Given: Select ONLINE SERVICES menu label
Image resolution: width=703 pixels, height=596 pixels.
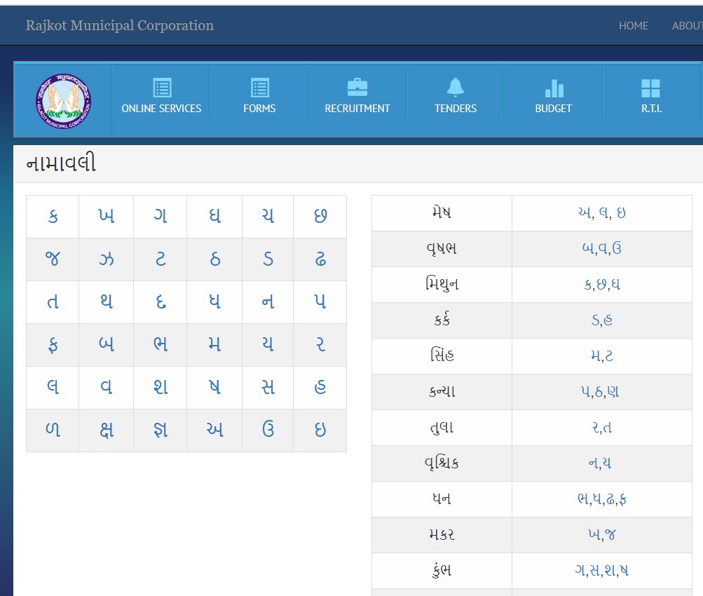Looking at the screenshot, I should (x=161, y=109).
